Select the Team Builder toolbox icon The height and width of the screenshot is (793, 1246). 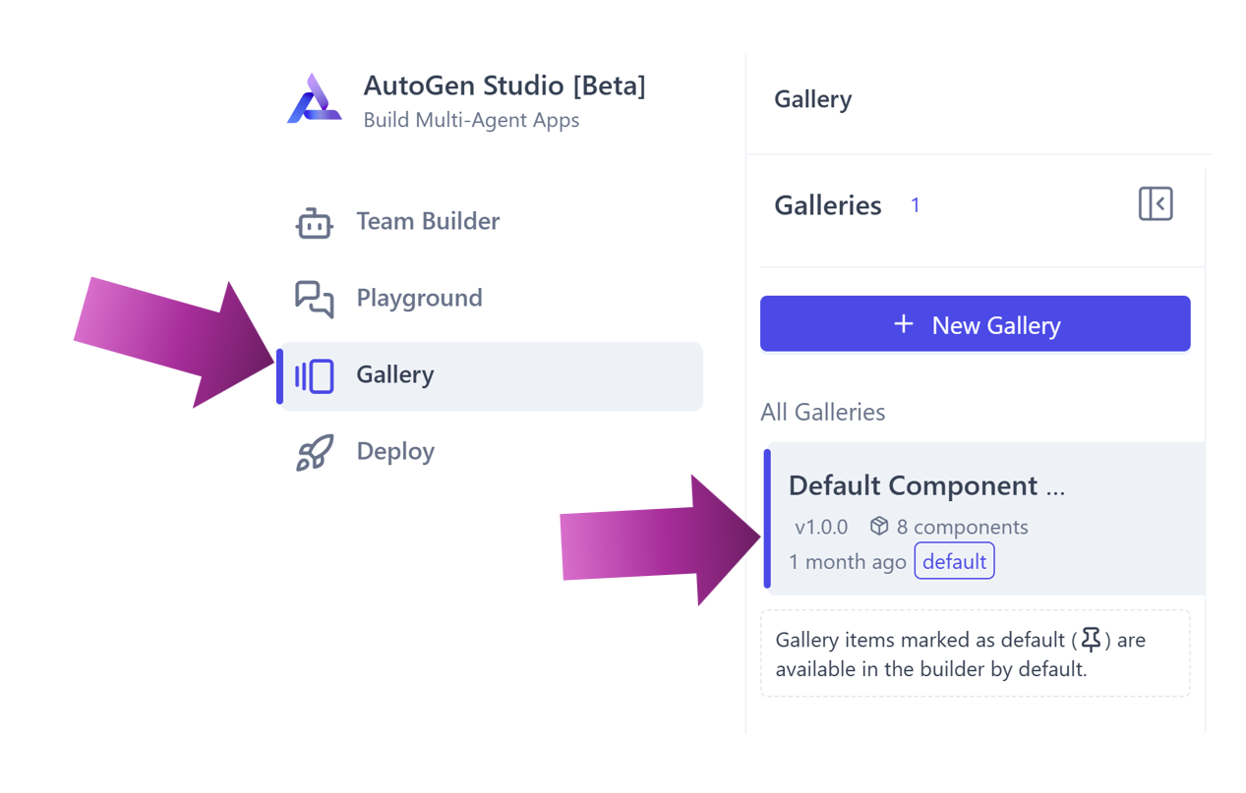[314, 221]
